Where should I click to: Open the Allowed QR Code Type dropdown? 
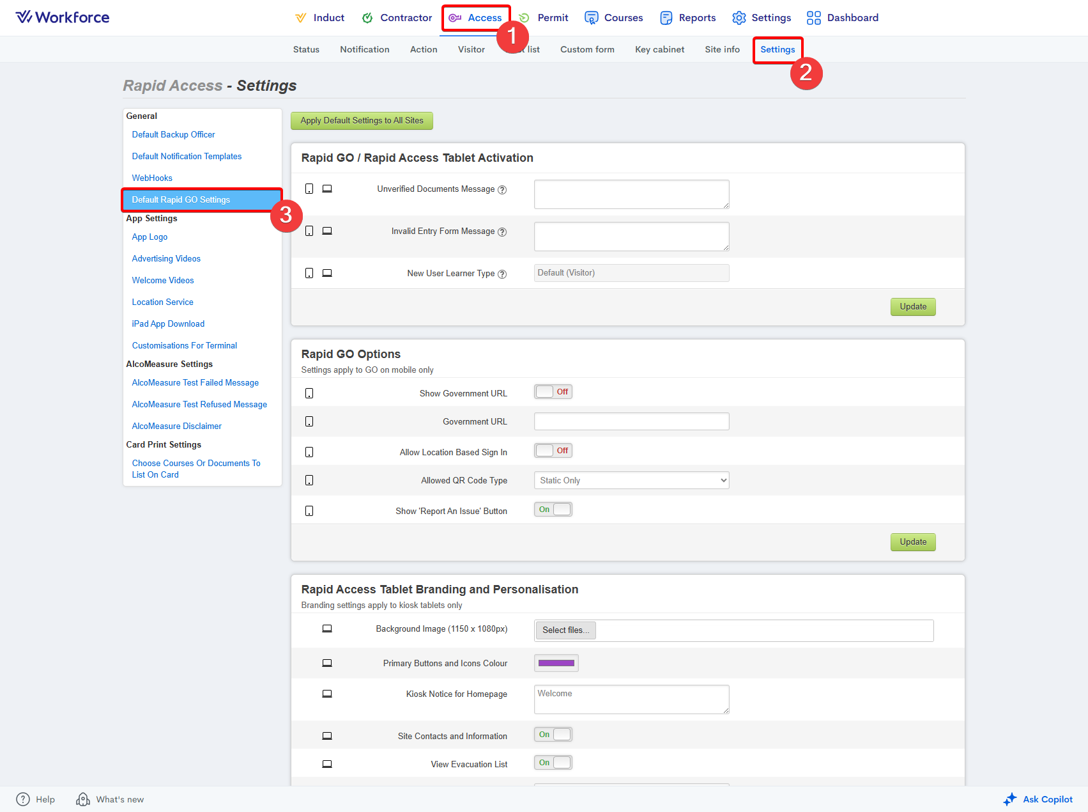coord(631,480)
